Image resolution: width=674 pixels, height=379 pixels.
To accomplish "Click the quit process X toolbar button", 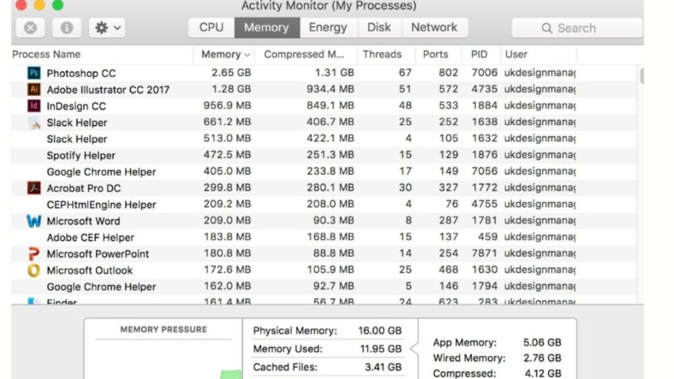I will pyautogui.click(x=30, y=28).
